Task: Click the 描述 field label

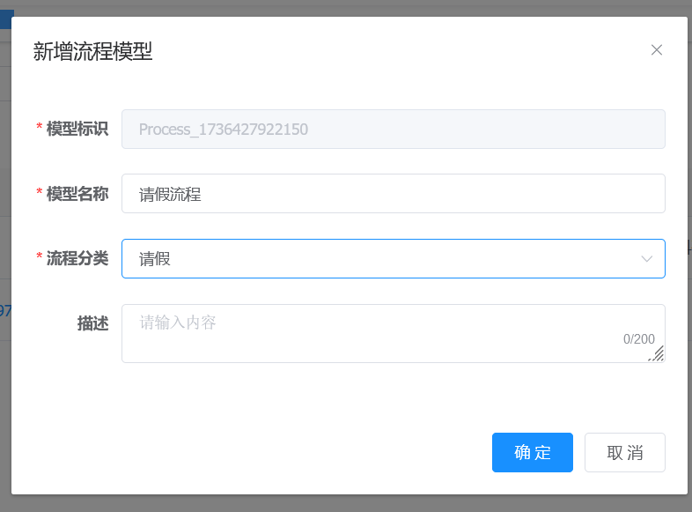Action: (92, 324)
